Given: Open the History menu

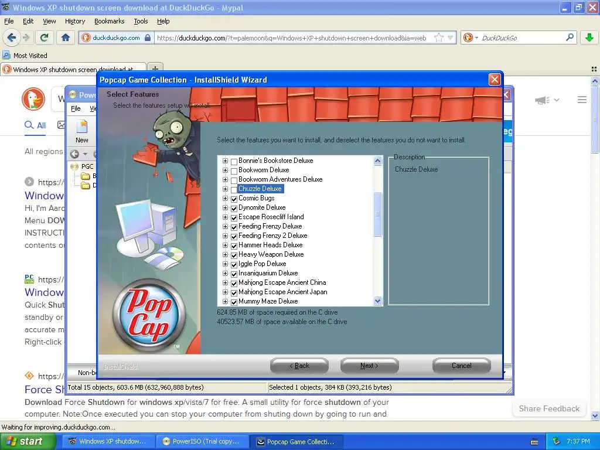Looking at the screenshot, I should [x=74, y=21].
